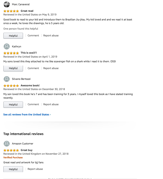163x179 pixels.
Task: Open Marc Canaveral's profile avatar
Action: tap(7, 4)
